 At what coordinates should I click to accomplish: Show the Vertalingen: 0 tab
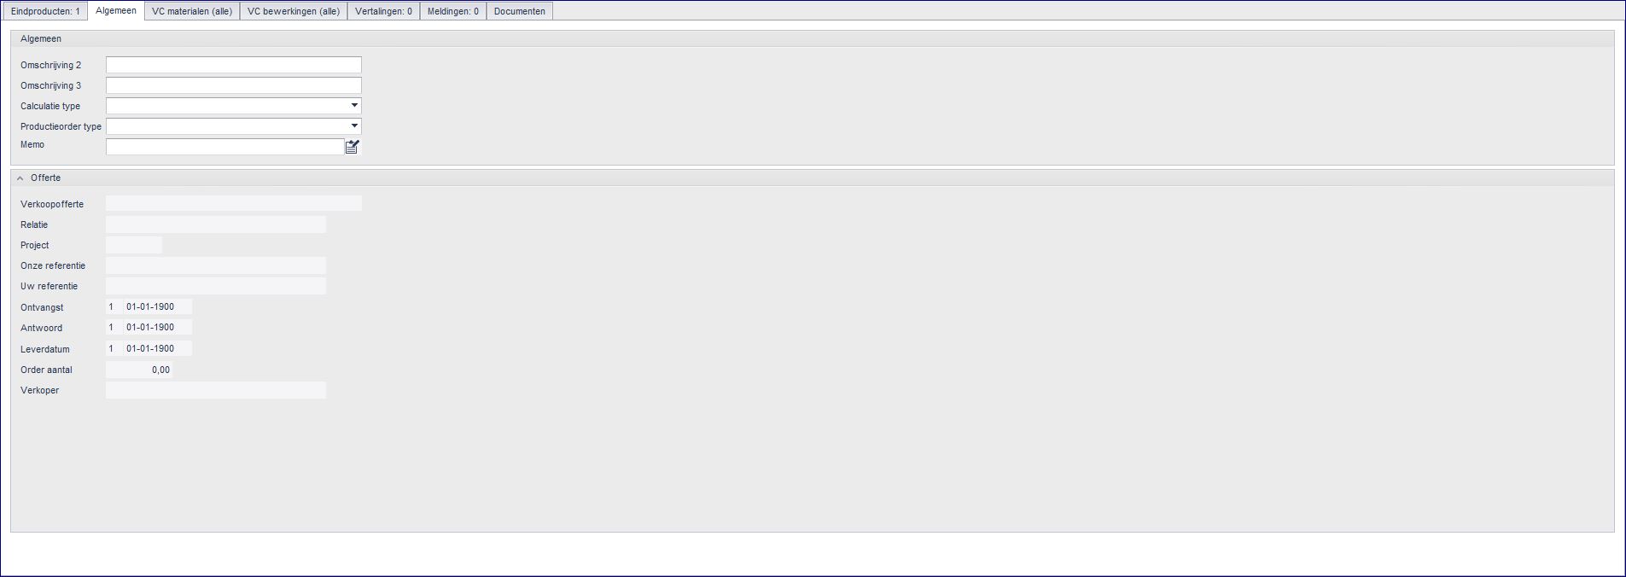383,11
